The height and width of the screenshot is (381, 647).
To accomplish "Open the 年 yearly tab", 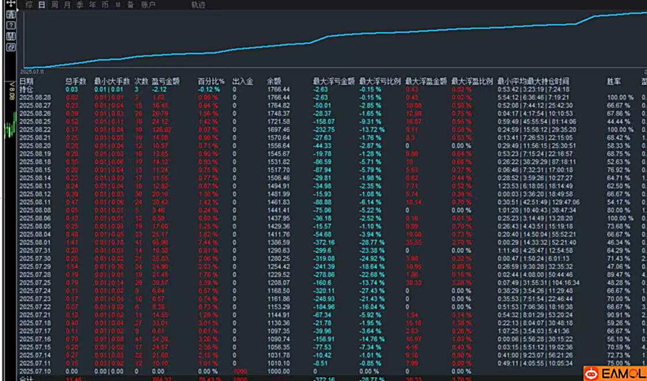I will pyautogui.click(x=92, y=5).
